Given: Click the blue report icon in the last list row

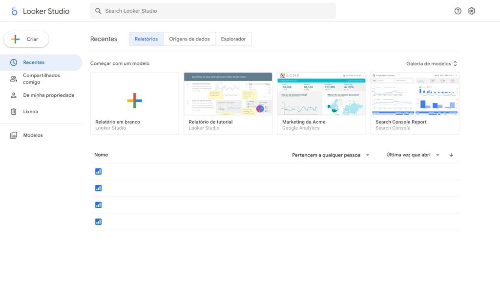Looking at the screenshot, I should 98,221.
